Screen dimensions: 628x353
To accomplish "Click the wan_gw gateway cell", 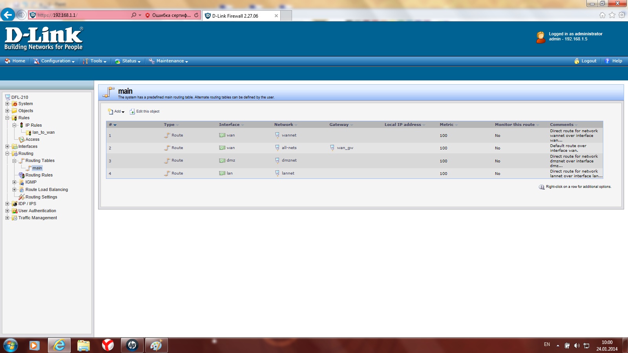I will 341,148.
